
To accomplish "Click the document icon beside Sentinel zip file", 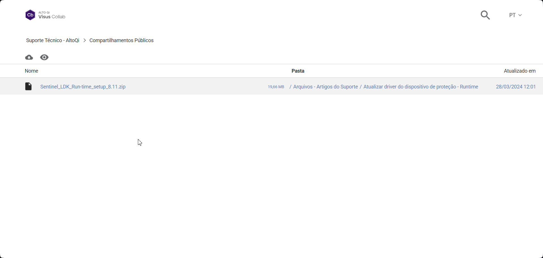I will [x=28, y=86].
